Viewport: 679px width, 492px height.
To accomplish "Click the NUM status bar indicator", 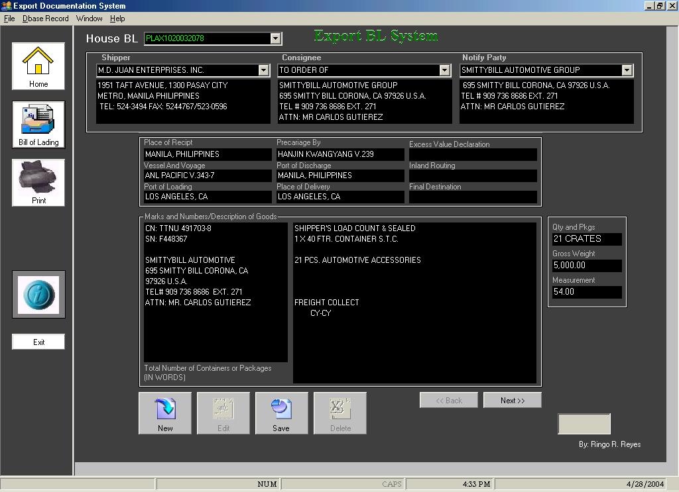I will (267, 484).
